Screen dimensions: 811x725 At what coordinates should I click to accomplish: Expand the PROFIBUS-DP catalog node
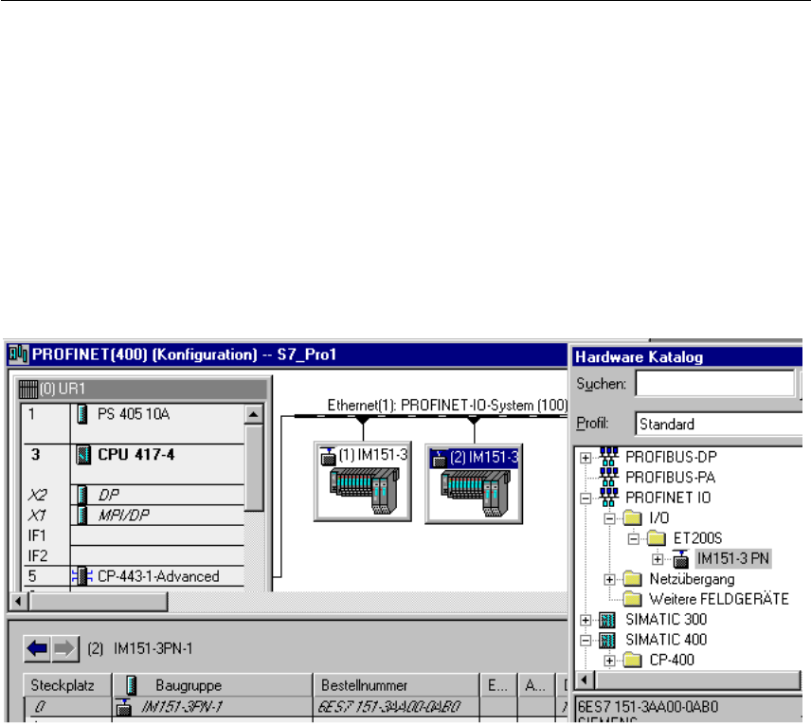586,457
